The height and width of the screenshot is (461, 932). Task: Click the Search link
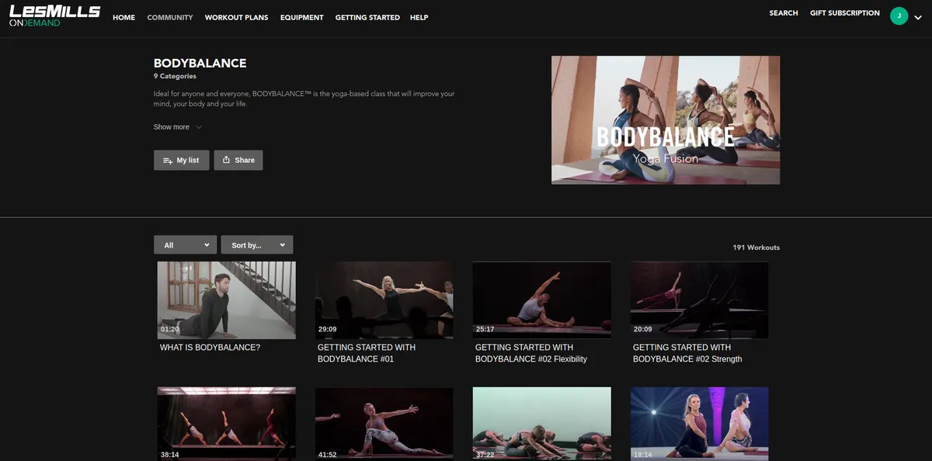[783, 13]
